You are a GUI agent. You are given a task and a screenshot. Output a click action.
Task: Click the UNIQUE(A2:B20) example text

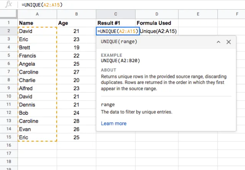coord(120,61)
